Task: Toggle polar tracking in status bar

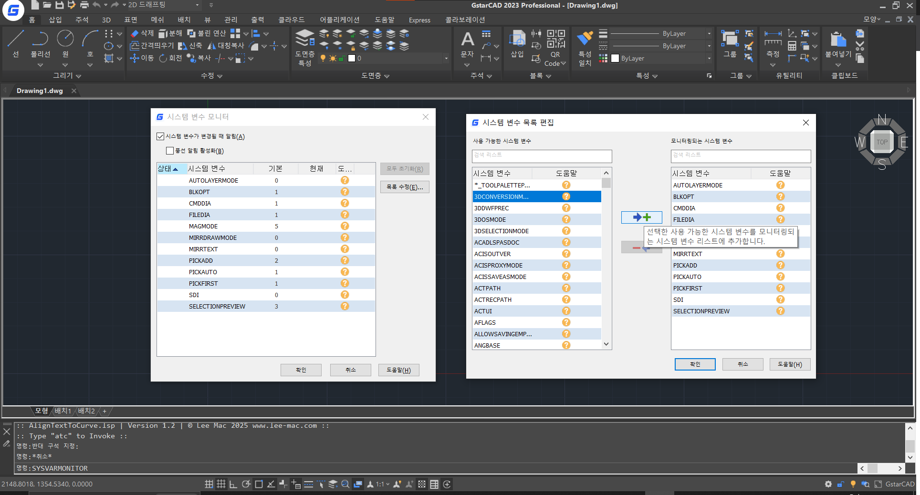Action: pyautogui.click(x=246, y=484)
